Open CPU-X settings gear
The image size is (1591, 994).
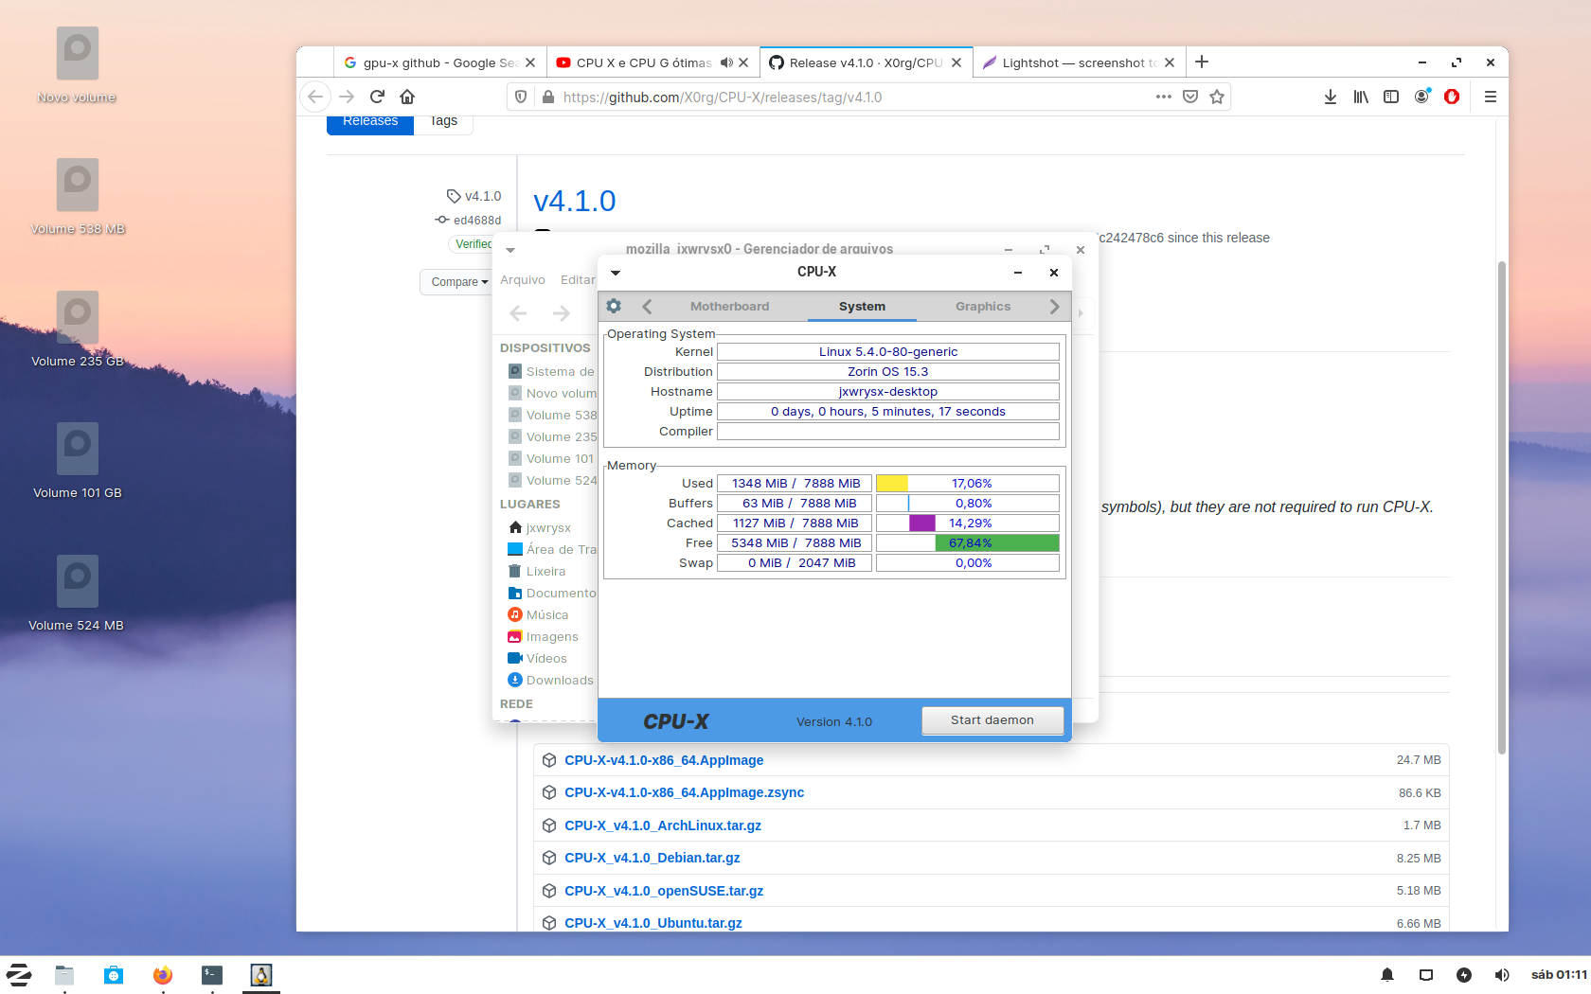pos(614,306)
